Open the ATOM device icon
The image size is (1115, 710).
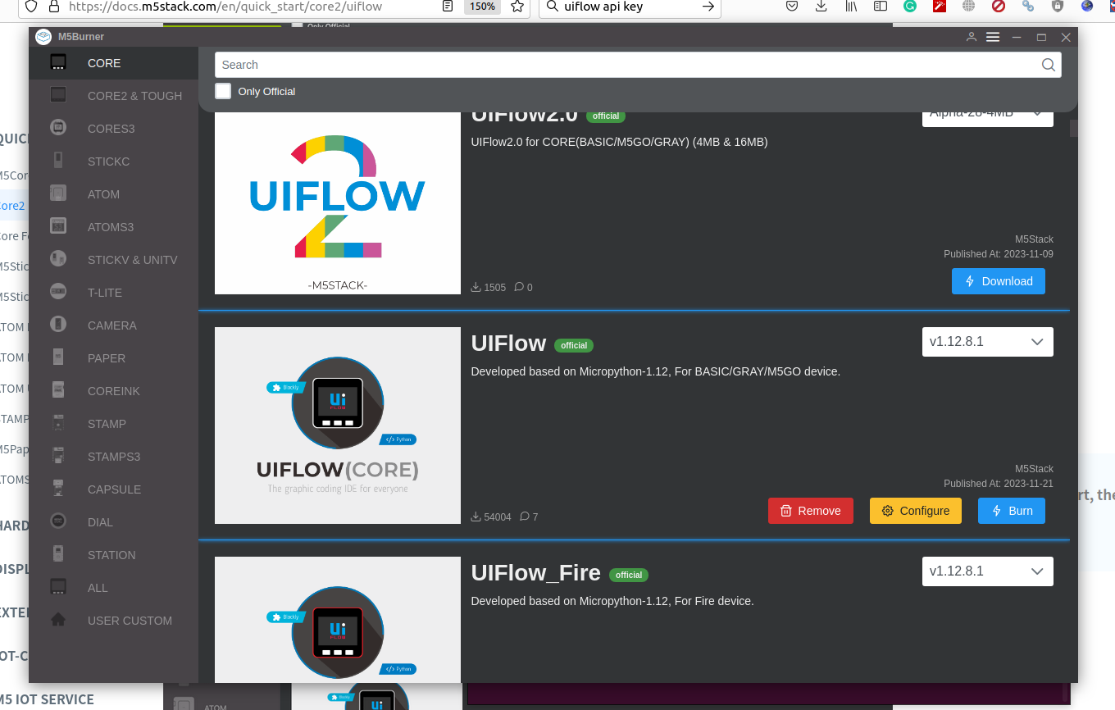58,193
